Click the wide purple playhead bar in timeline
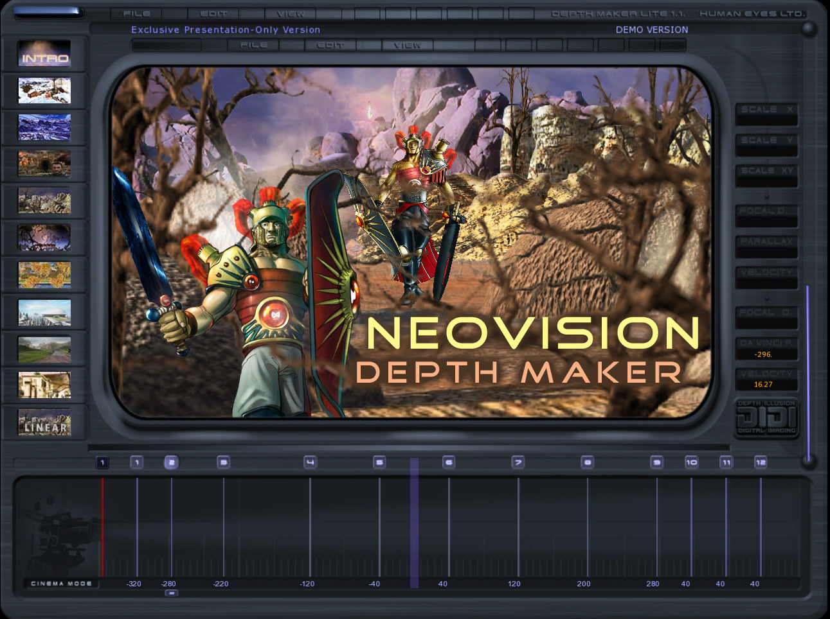Screen dimensions: 830x619 (414, 523)
